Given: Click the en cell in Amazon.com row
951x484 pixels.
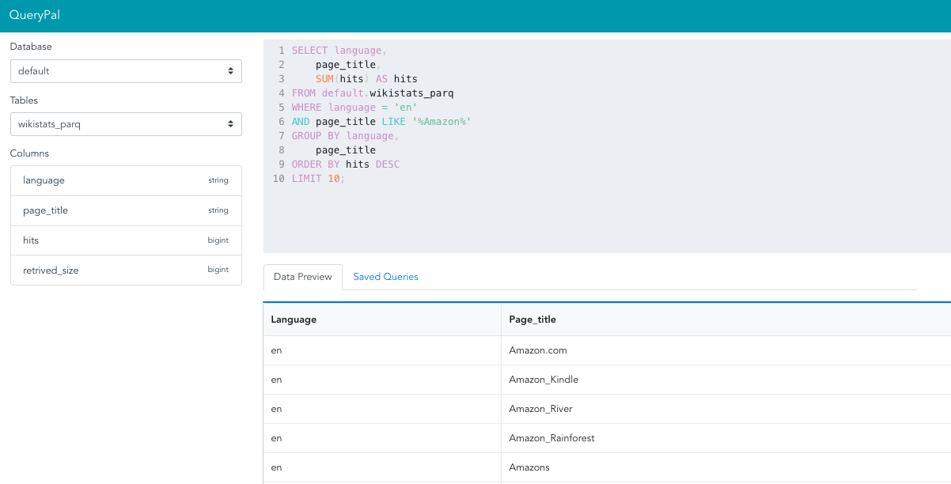Looking at the screenshot, I should tap(382, 350).
